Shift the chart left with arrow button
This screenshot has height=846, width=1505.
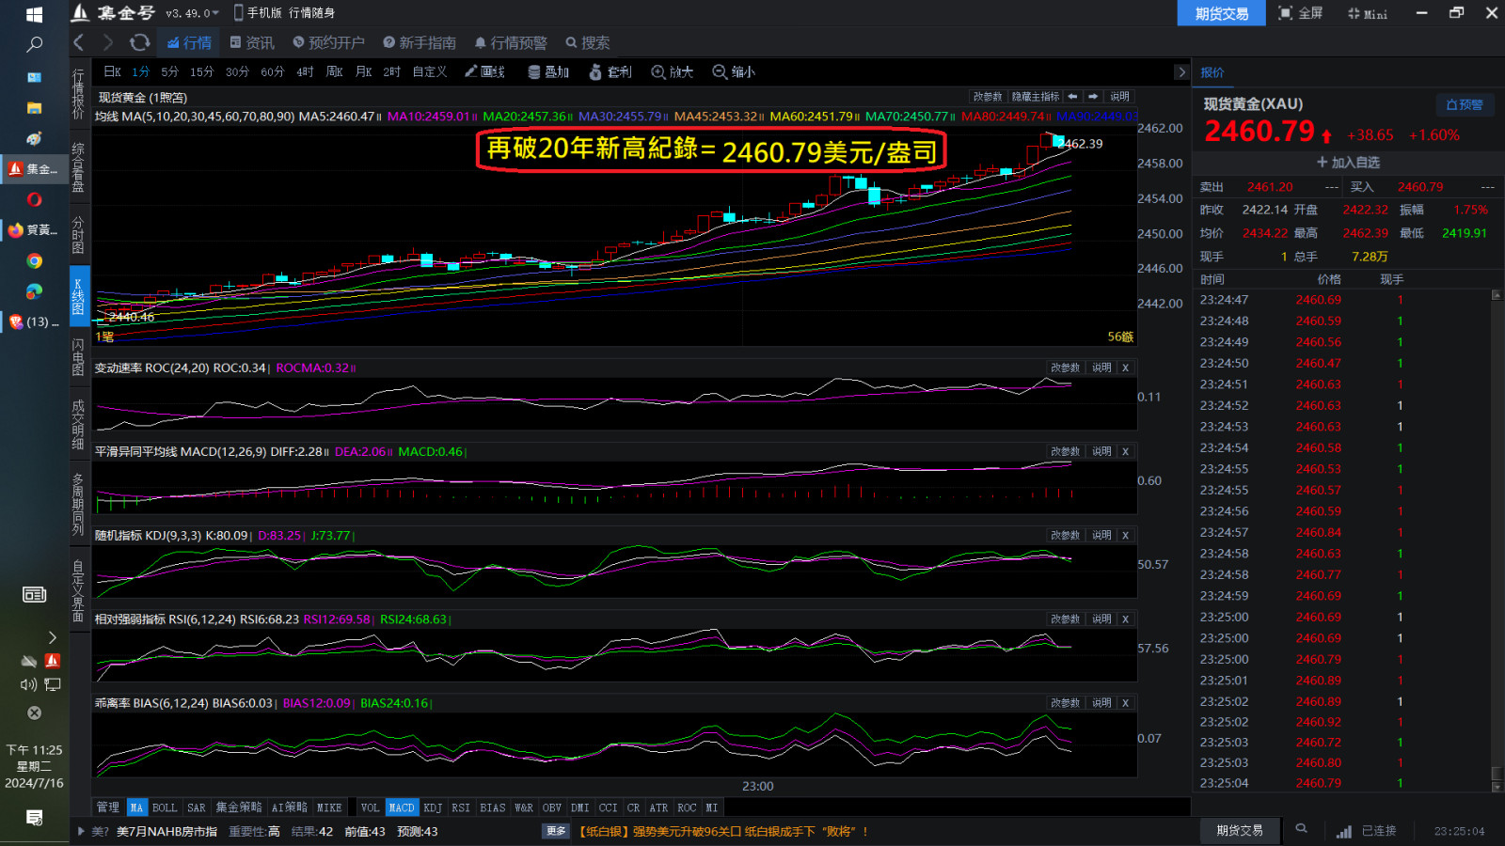coord(1072,97)
